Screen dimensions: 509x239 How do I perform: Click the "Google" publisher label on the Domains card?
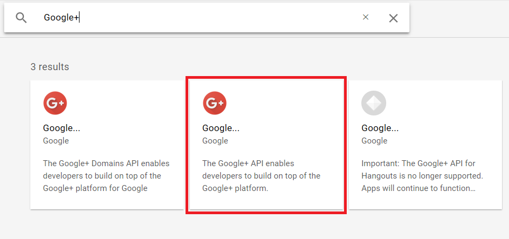[x=56, y=141]
